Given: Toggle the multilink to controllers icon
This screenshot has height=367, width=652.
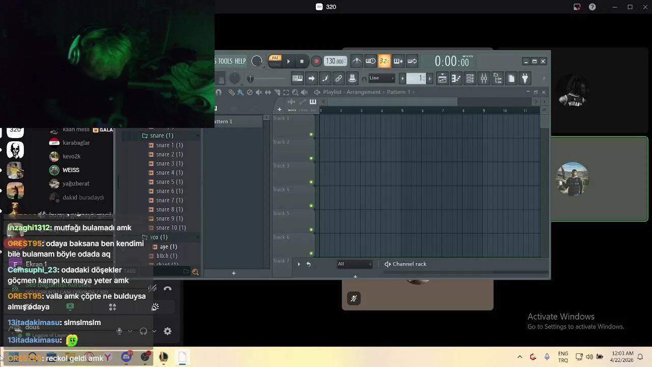Looking at the screenshot, I should point(338,78).
